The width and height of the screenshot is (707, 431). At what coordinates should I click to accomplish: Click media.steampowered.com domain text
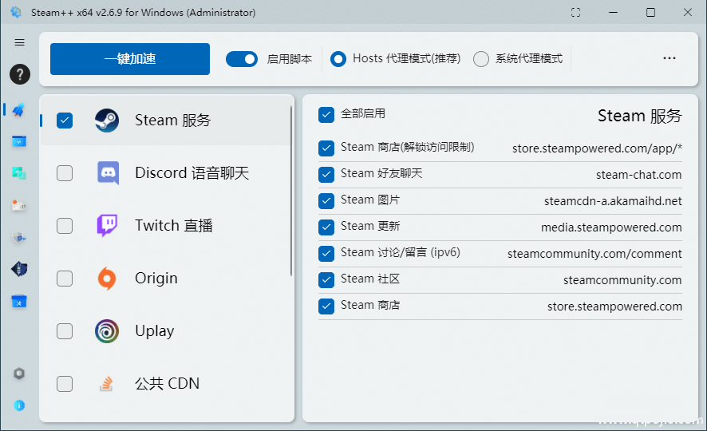click(611, 227)
